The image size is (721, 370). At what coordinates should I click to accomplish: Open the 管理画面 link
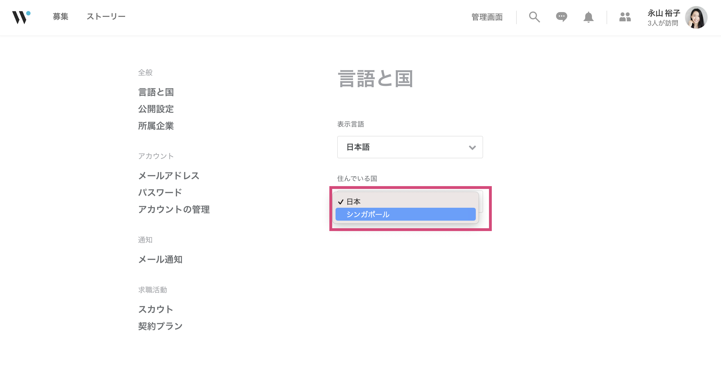487,17
